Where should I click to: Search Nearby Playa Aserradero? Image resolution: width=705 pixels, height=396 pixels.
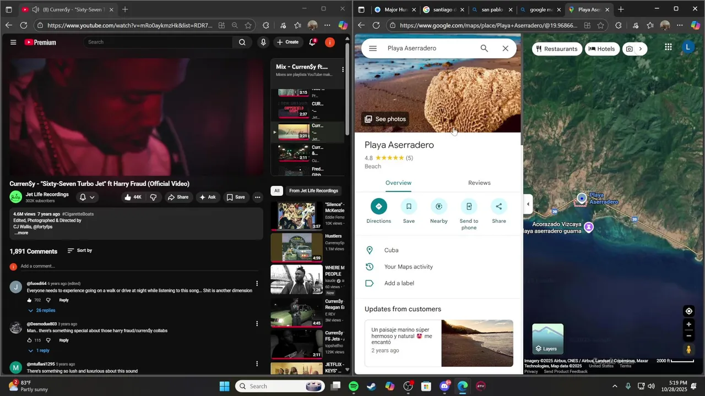[439, 211]
